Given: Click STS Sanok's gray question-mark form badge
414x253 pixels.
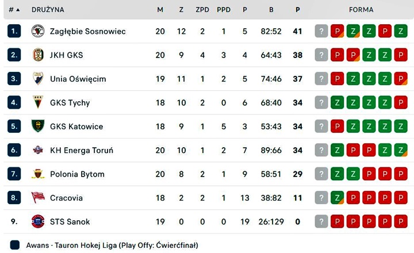Looking at the screenshot, I should tap(321, 221).
